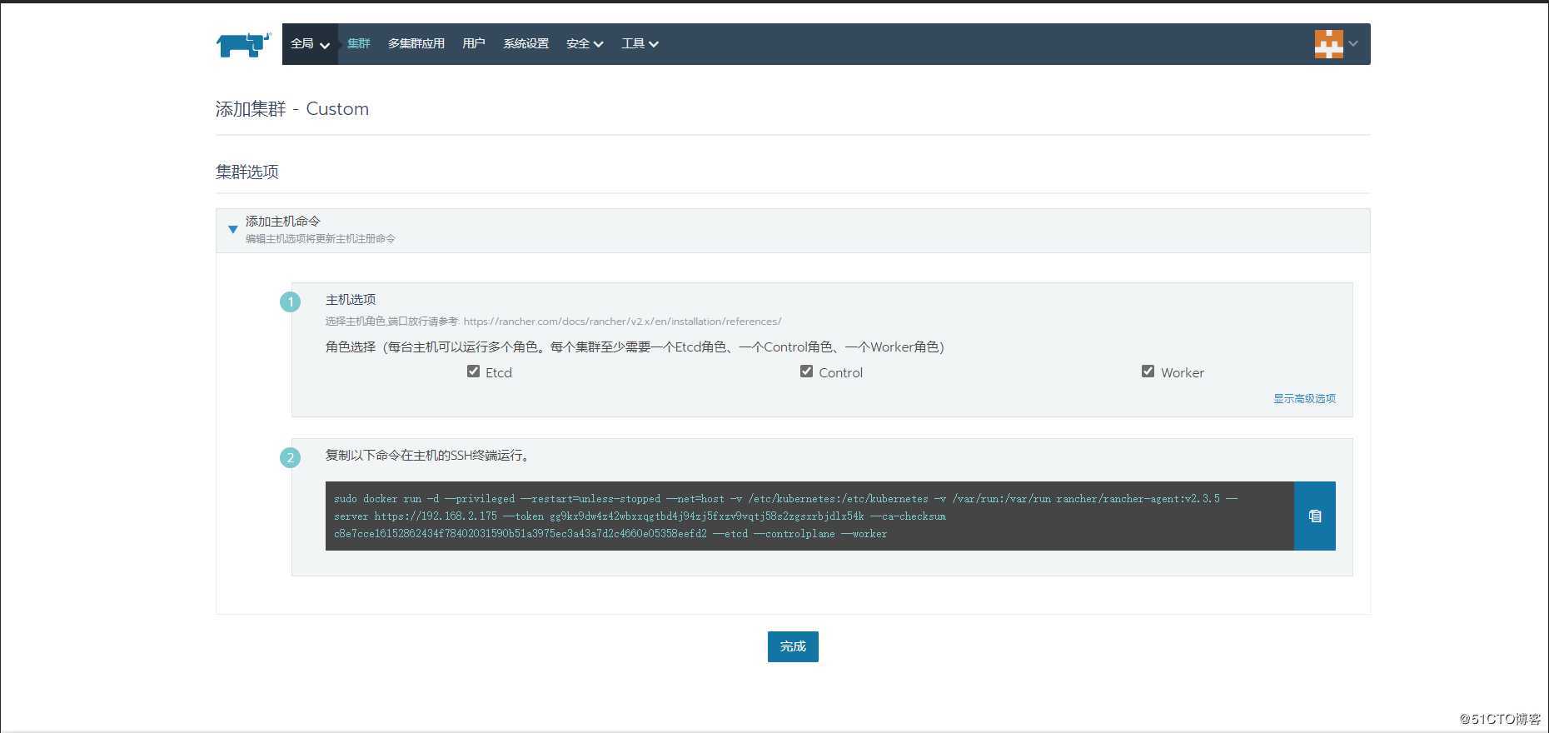Click the 复制以下命令在主机的SSH终端运行 instruction
Image resolution: width=1549 pixels, height=733 pixels.
click(x=428, y=456)
